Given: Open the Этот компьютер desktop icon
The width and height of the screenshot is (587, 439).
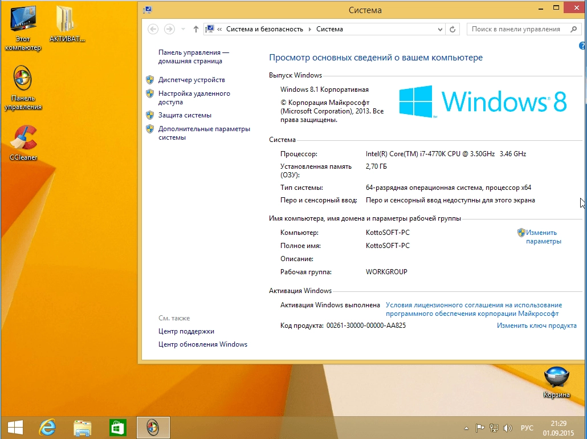Looking at the screenshot, I should (x=23, y=28).
